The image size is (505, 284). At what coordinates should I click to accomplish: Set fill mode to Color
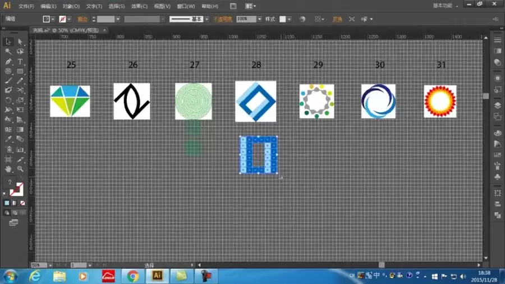7,203
